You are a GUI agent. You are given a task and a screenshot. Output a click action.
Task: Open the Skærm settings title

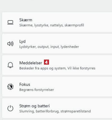click(26, 20)
